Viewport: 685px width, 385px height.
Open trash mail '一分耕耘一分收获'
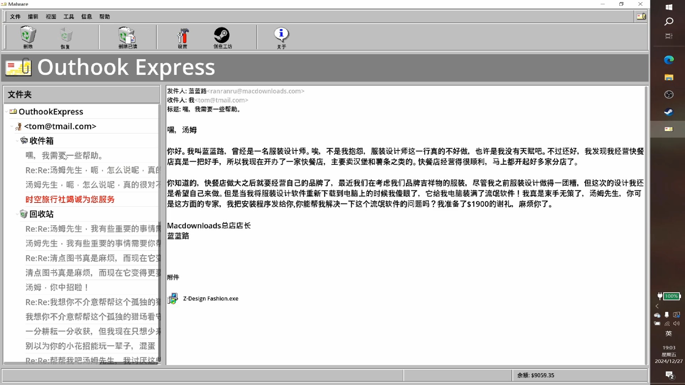93,331
